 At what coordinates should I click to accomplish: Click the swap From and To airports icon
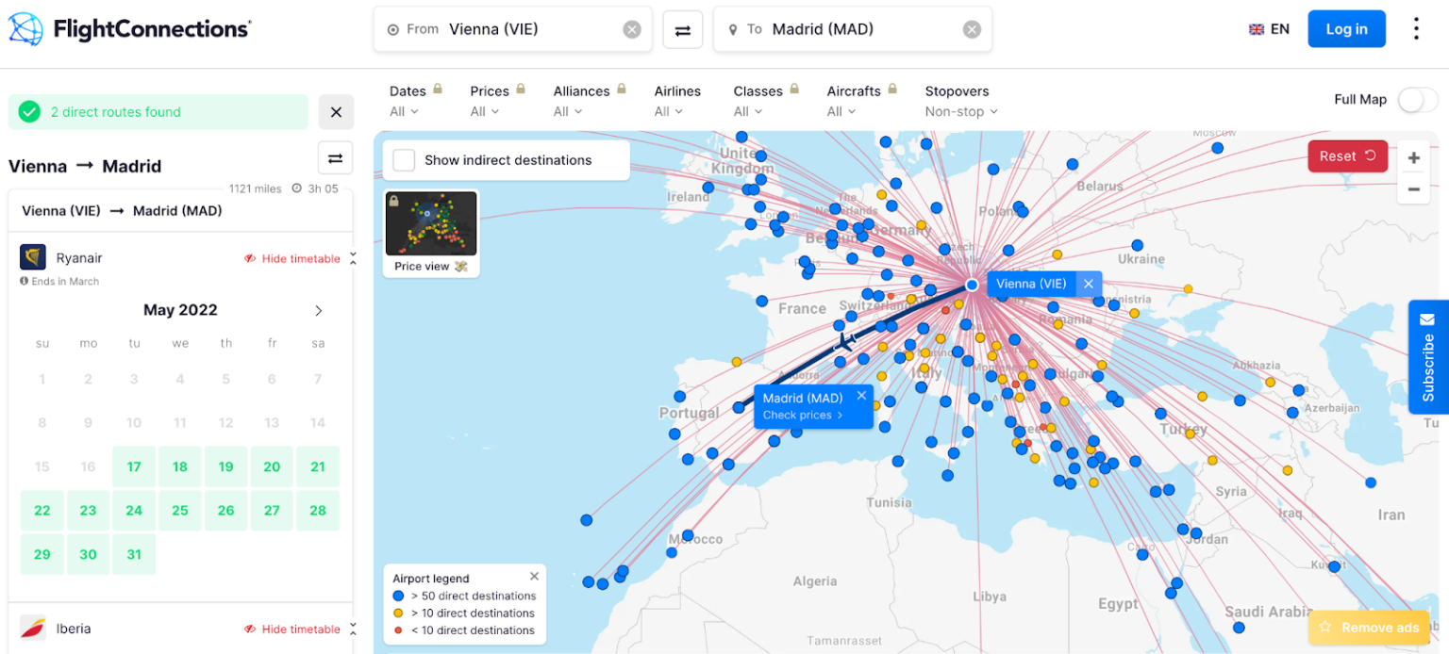coord(683,28)
